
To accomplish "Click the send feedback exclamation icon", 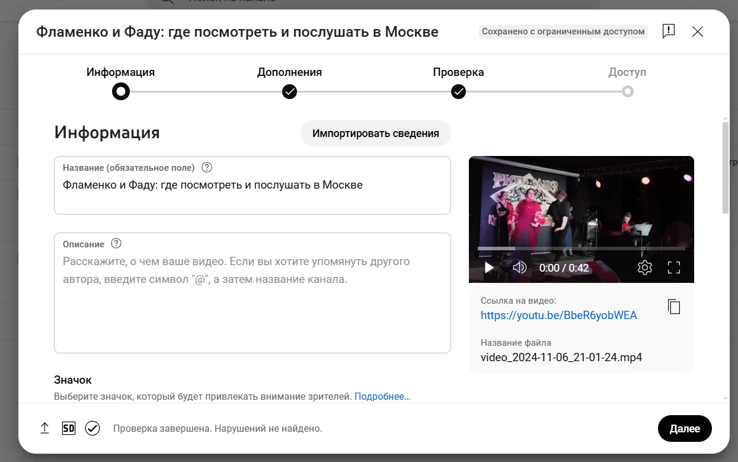I will [669, 31].
